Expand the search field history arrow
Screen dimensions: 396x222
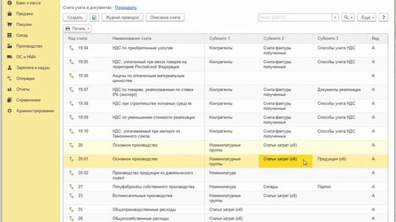pyautogui.click(x=335, y=17)
